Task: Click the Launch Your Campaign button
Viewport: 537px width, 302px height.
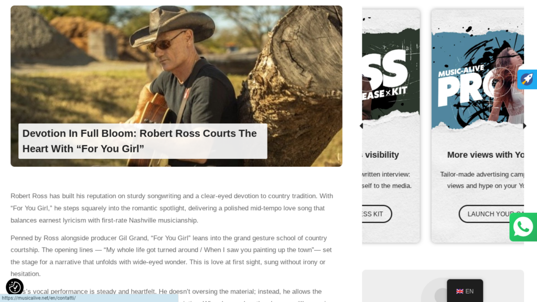Action: [x=491, y=214]
